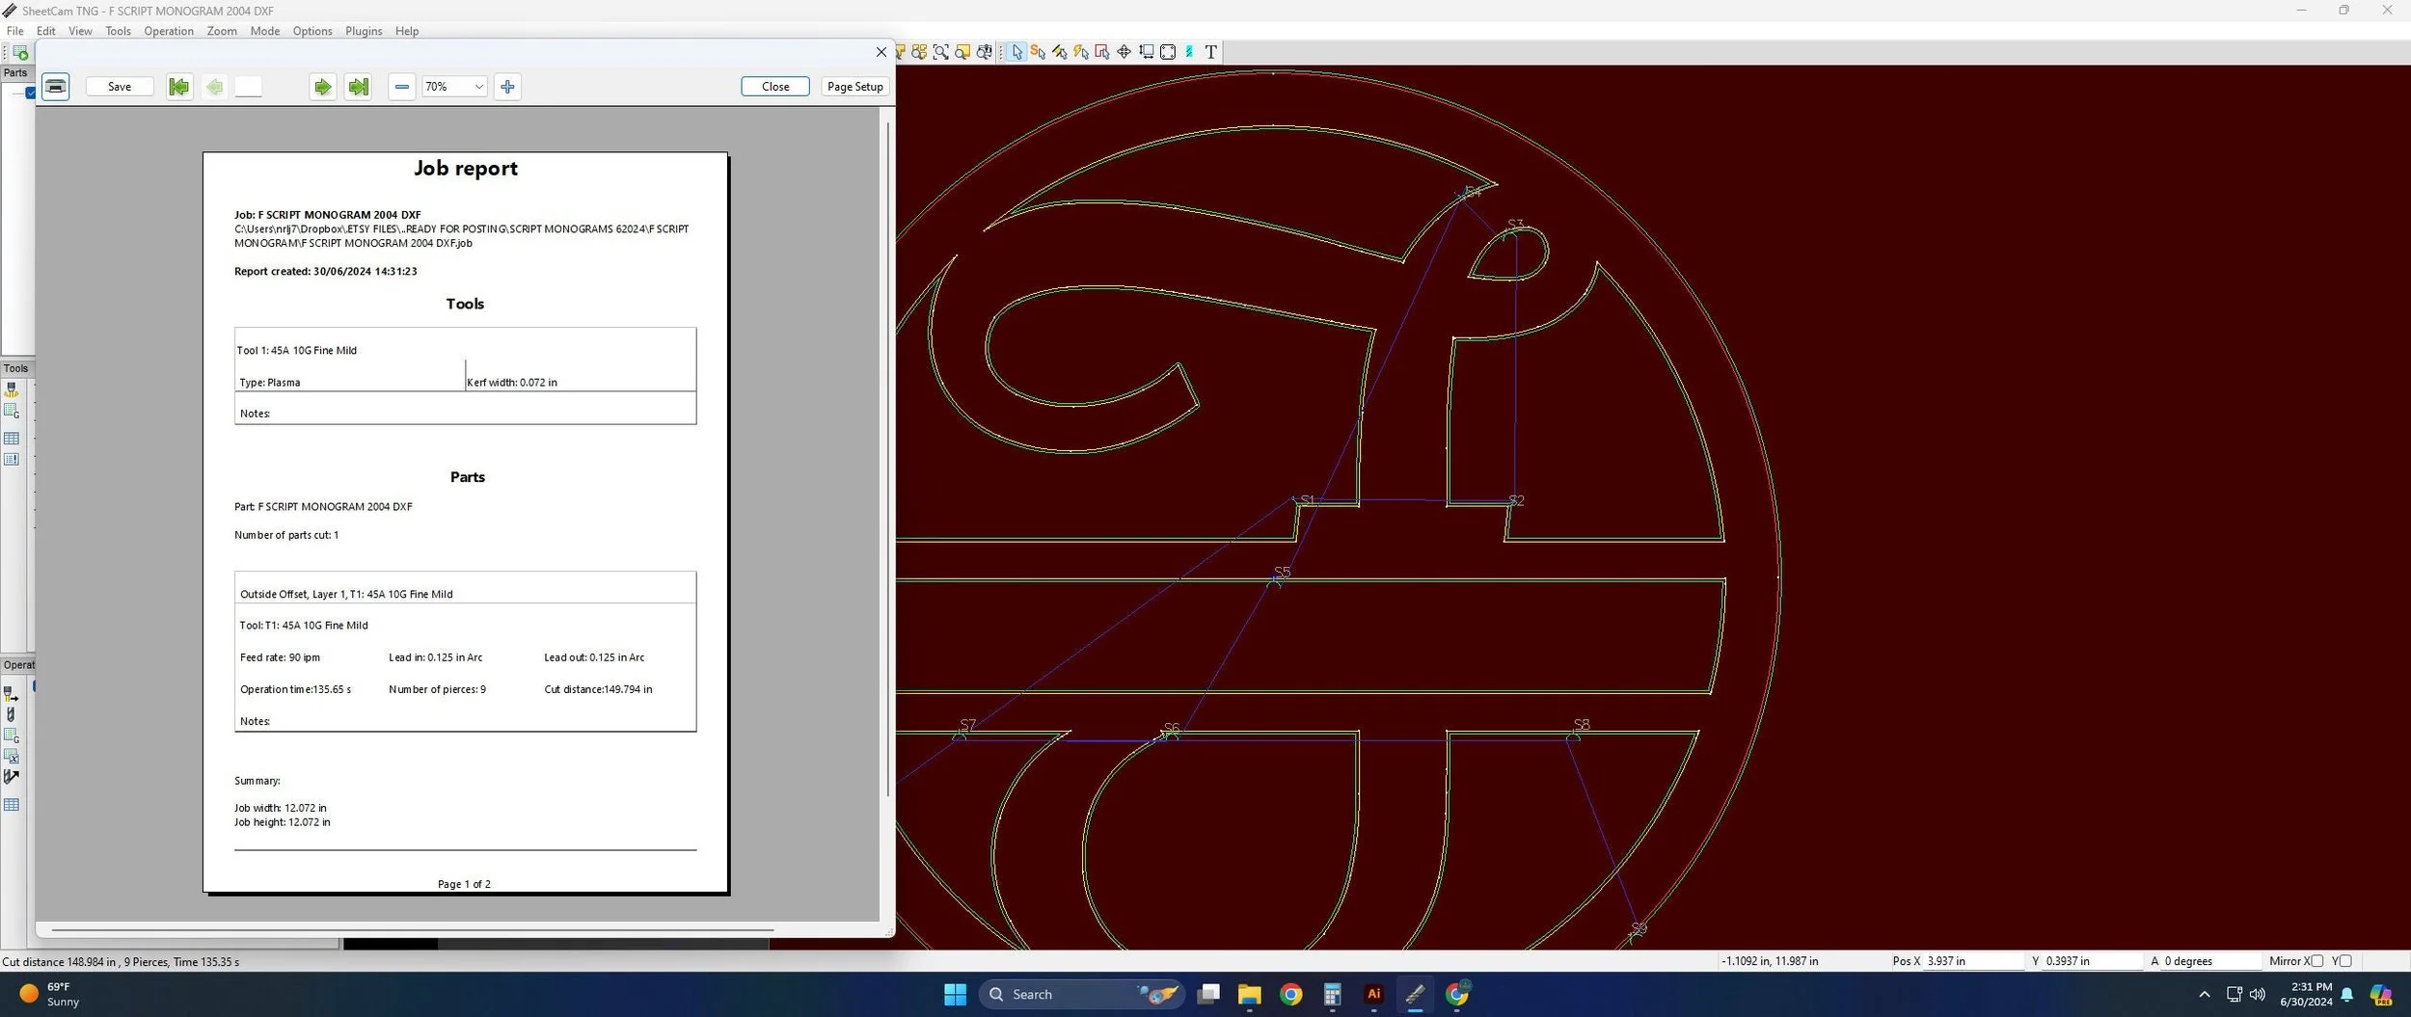Image resolution: width=2411 pixels, height=1017 pixels.
Task: Click the report preview horizontal scrollbar
Action: tap(413, 930)
